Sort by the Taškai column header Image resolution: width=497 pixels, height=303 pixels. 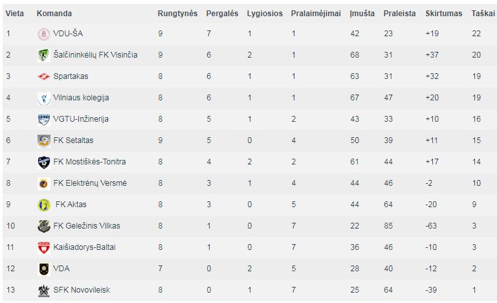(483, 14)
